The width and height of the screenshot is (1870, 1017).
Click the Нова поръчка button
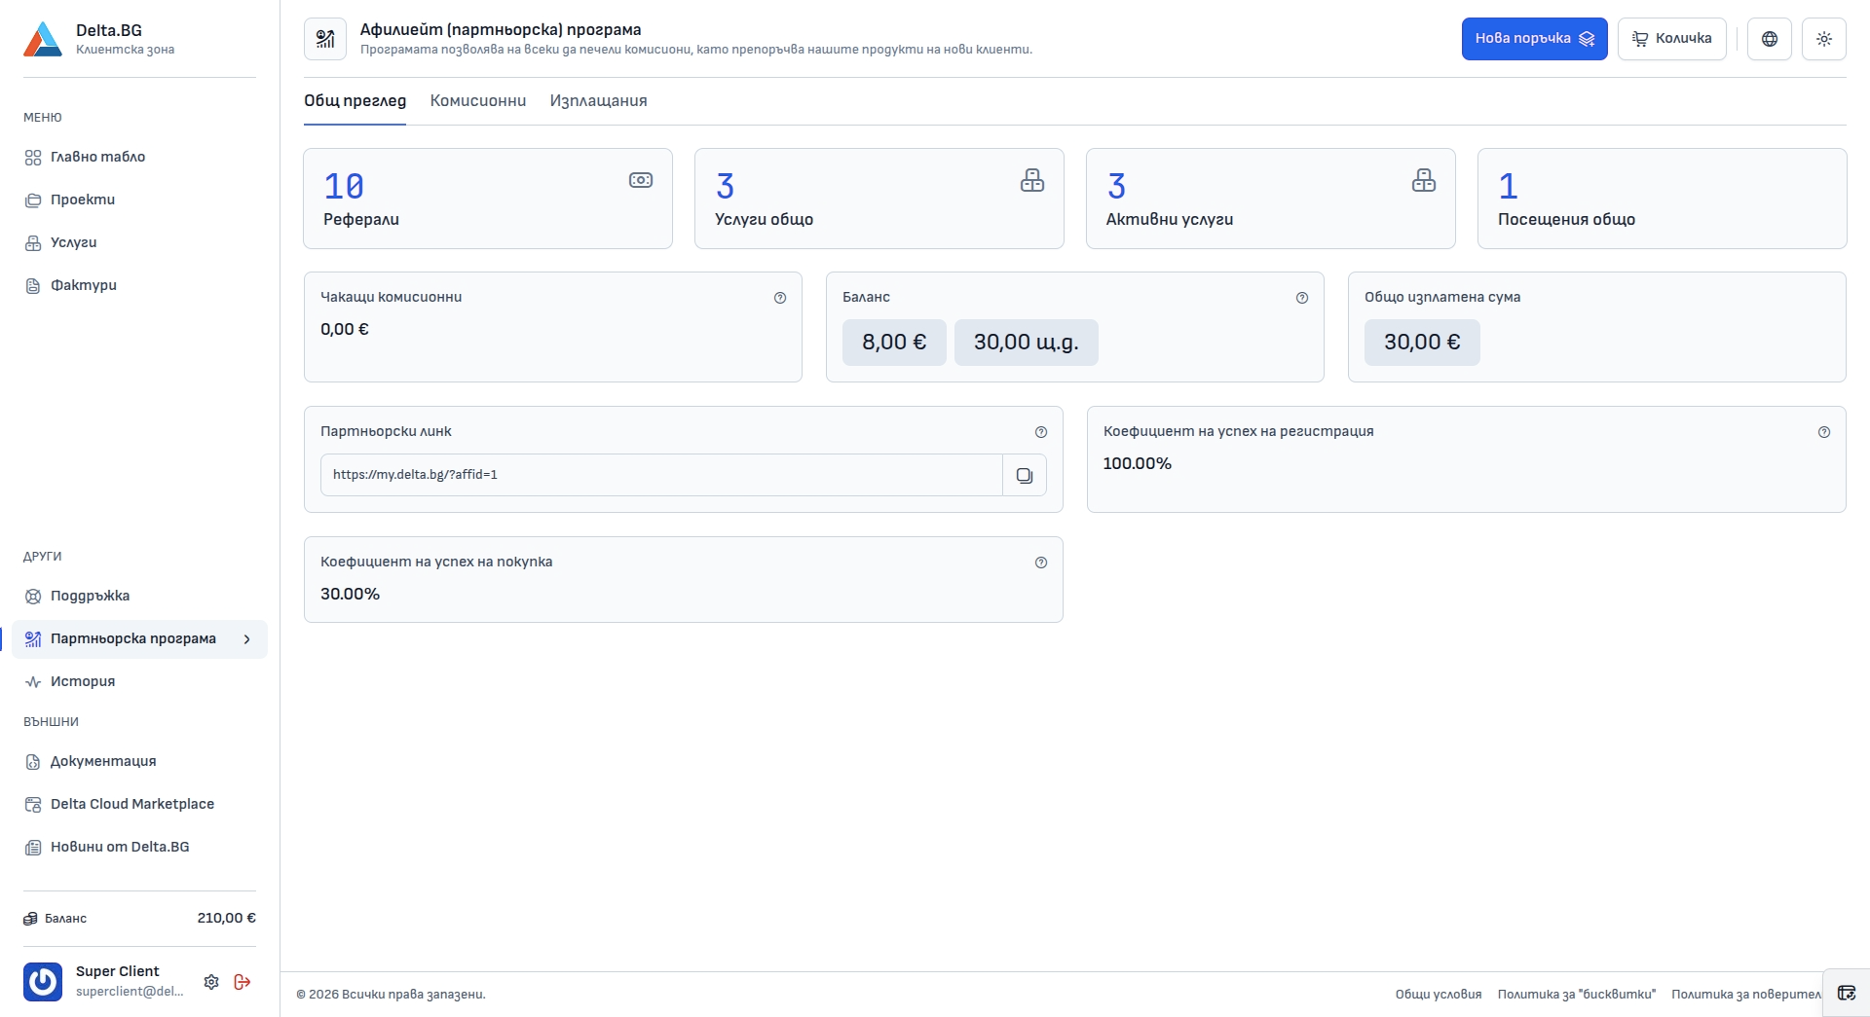coord(1535,39)
